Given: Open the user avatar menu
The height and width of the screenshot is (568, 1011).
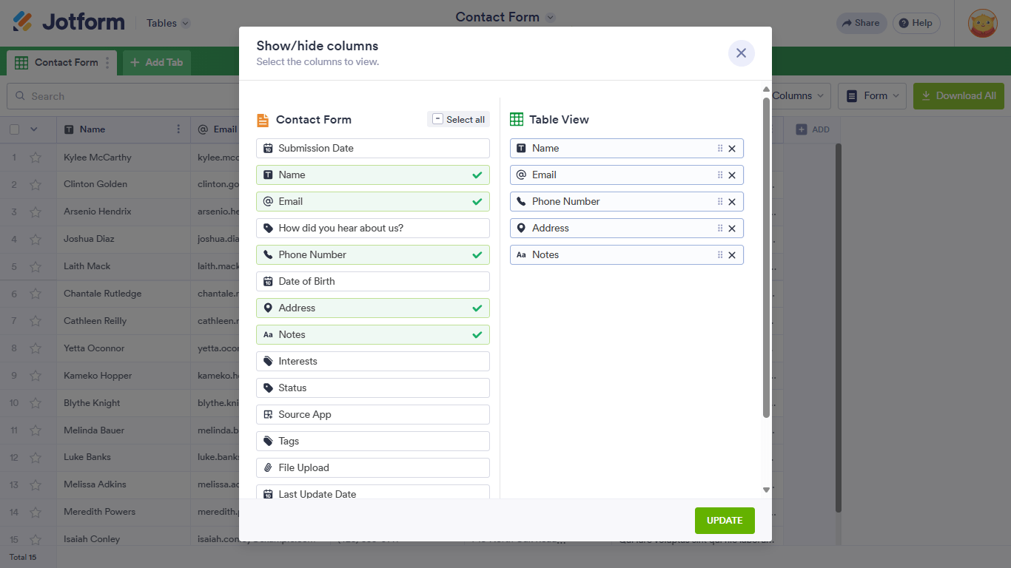Looking at the screenshot, I should pyautogui.click(x=982, y=23).
